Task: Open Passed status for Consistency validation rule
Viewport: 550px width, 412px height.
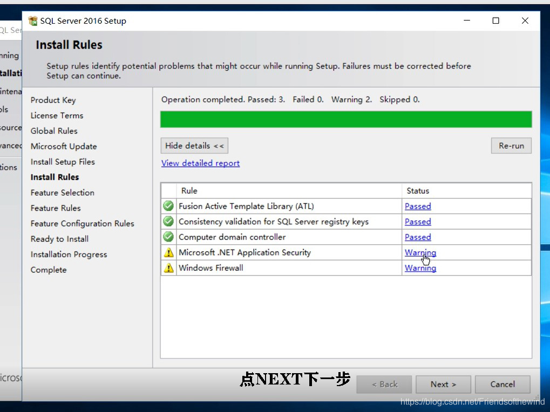Action: pyautogui.click(x=418, y=222)
